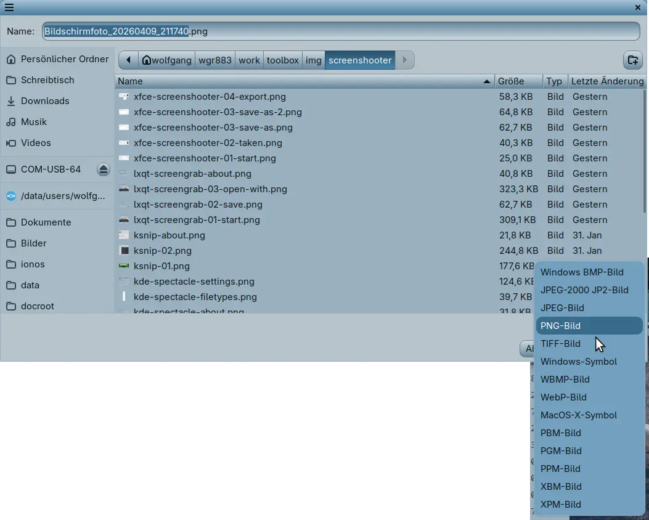Click the ionos folder icon in the sidebar

[11, 264]
